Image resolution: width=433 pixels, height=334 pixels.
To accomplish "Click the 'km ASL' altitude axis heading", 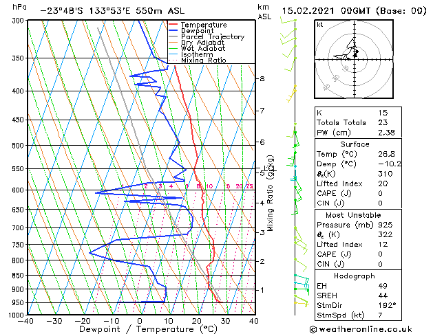I will click(264, 12).
